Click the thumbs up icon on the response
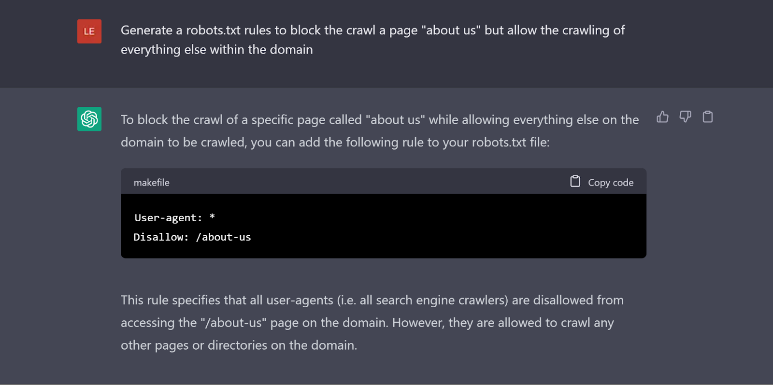 click(662, 117)
